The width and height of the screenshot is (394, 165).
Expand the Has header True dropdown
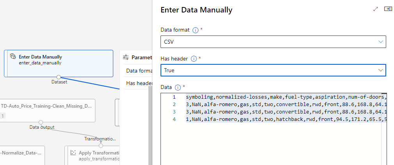(x=273, y=71)
